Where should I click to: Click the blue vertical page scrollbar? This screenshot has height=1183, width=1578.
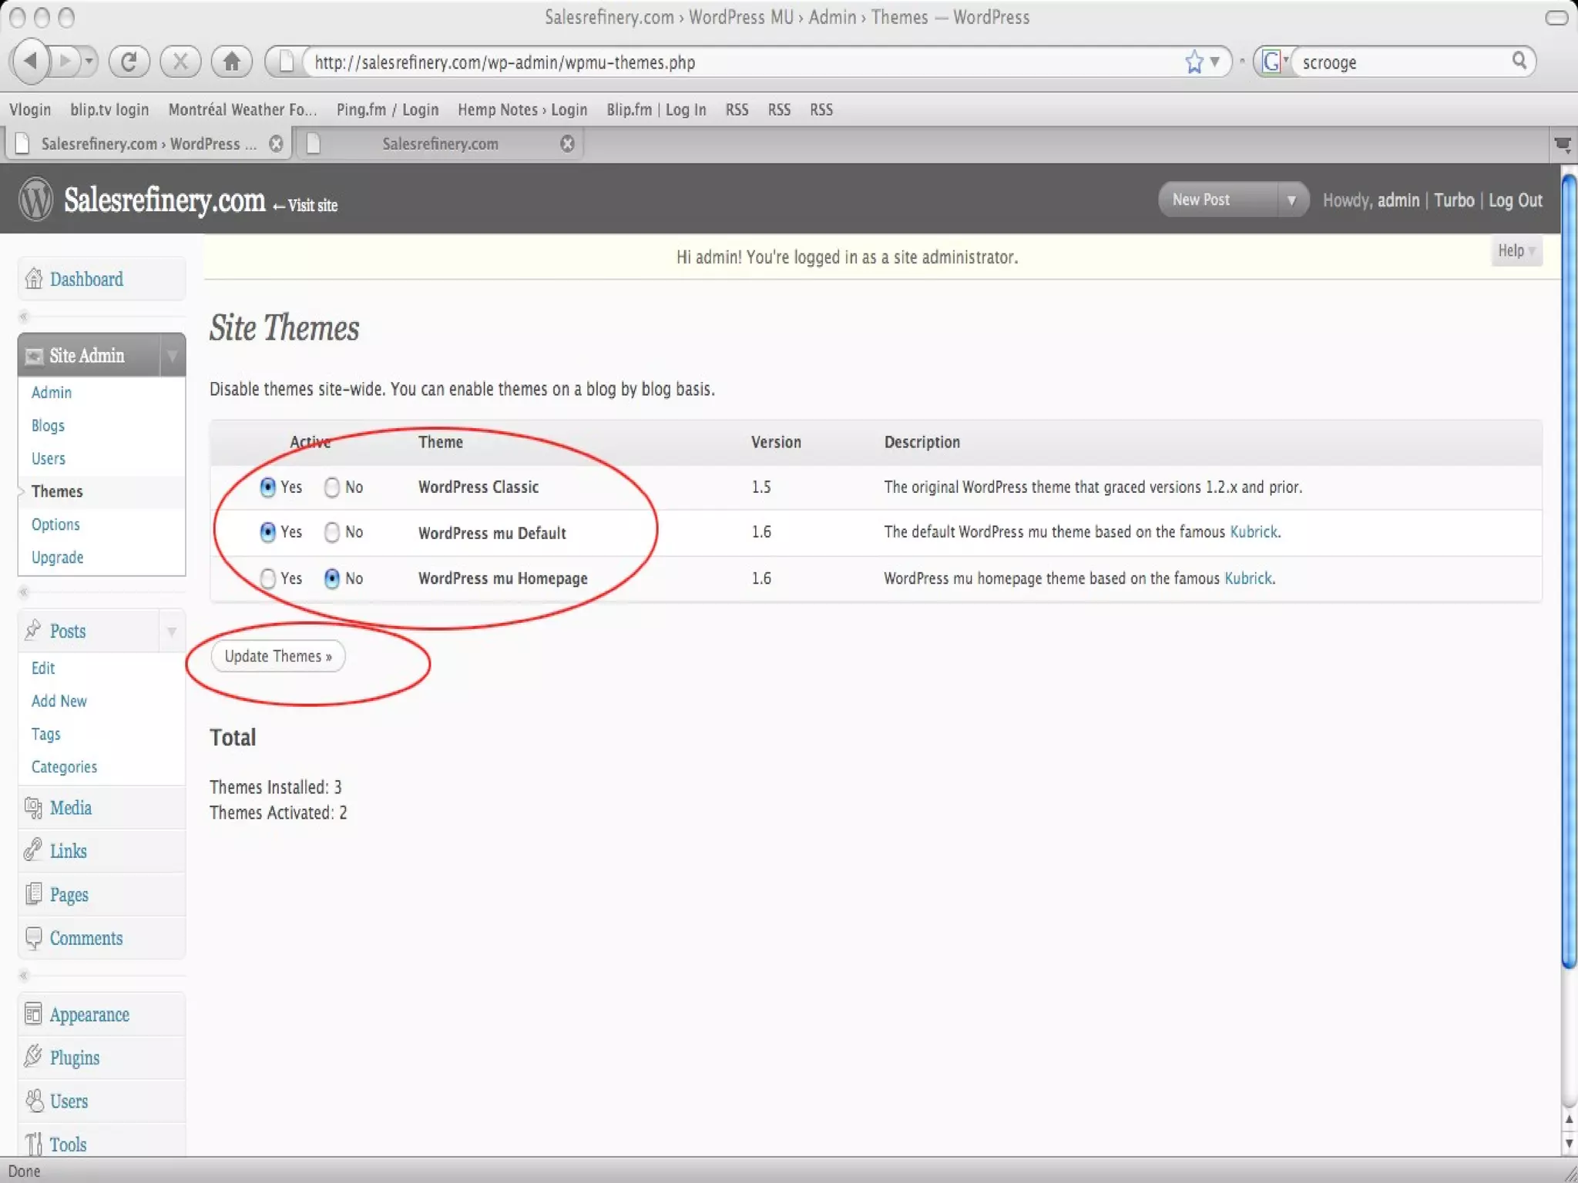(1568, 570)
